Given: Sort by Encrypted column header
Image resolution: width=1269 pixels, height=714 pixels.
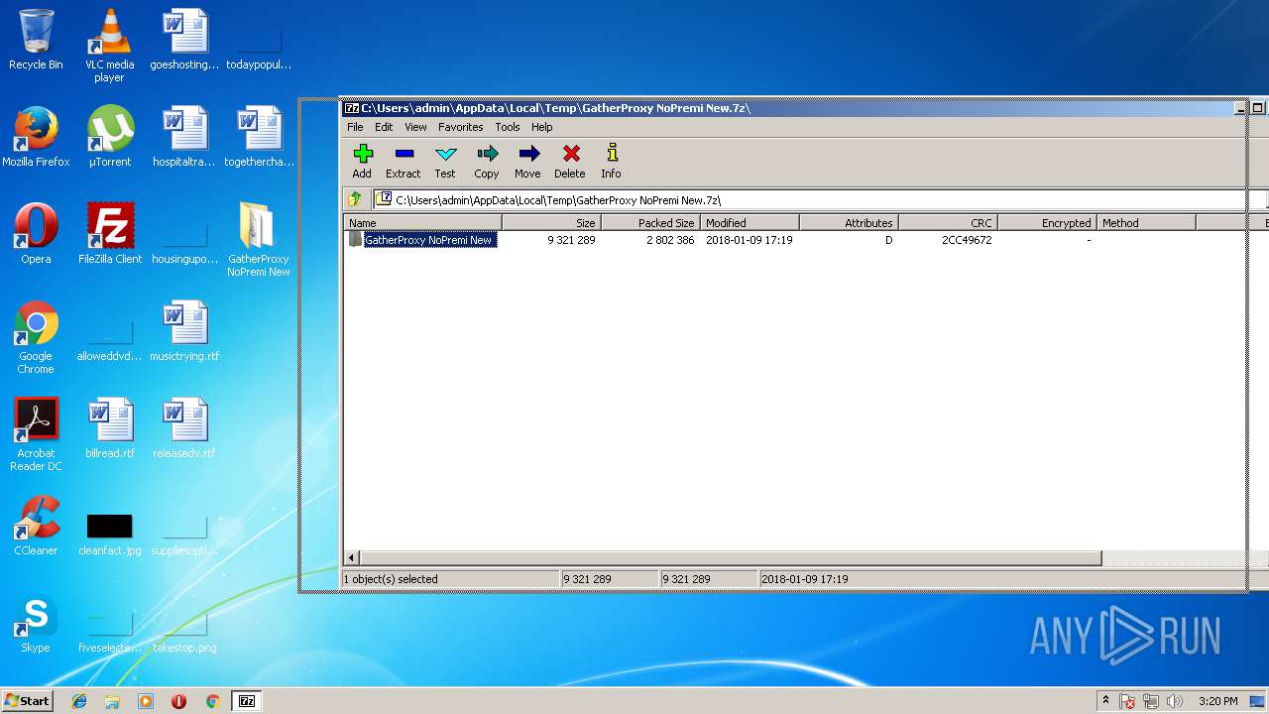Looking at the screenshot, I should pyautogui.click(x=1047, y=223).
